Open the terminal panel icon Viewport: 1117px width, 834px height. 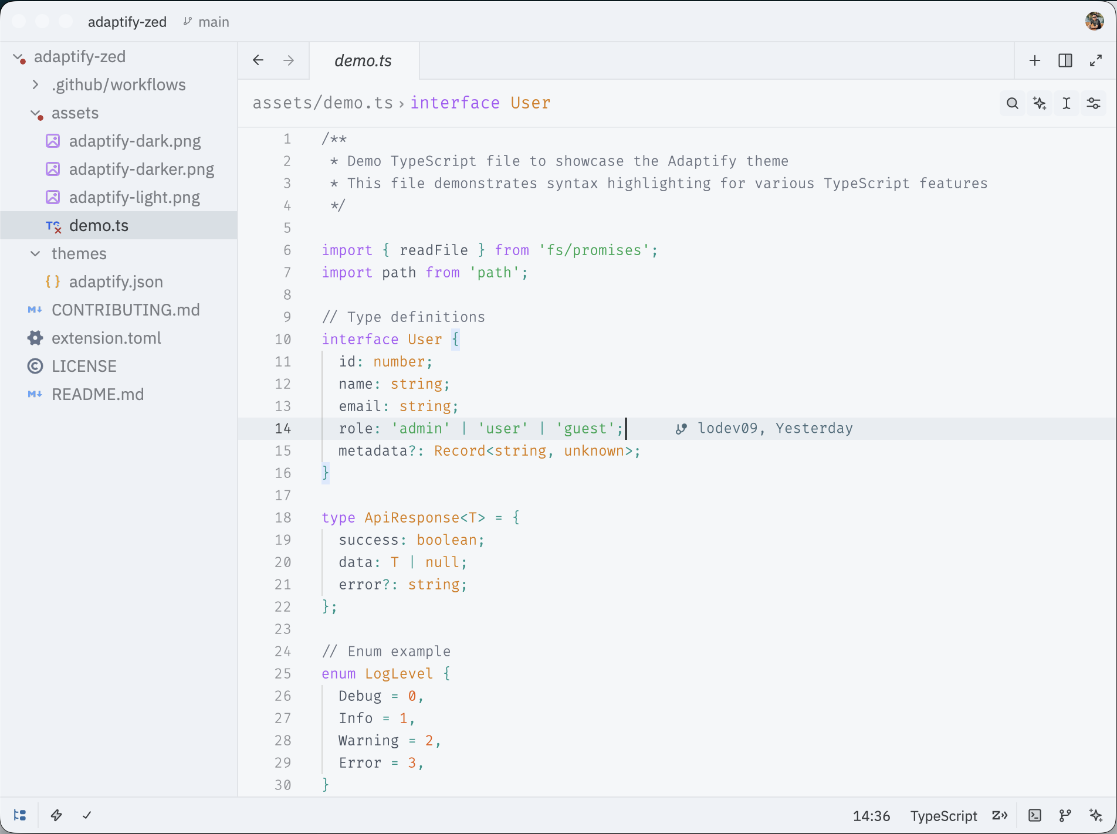[x=1035, y=815]
